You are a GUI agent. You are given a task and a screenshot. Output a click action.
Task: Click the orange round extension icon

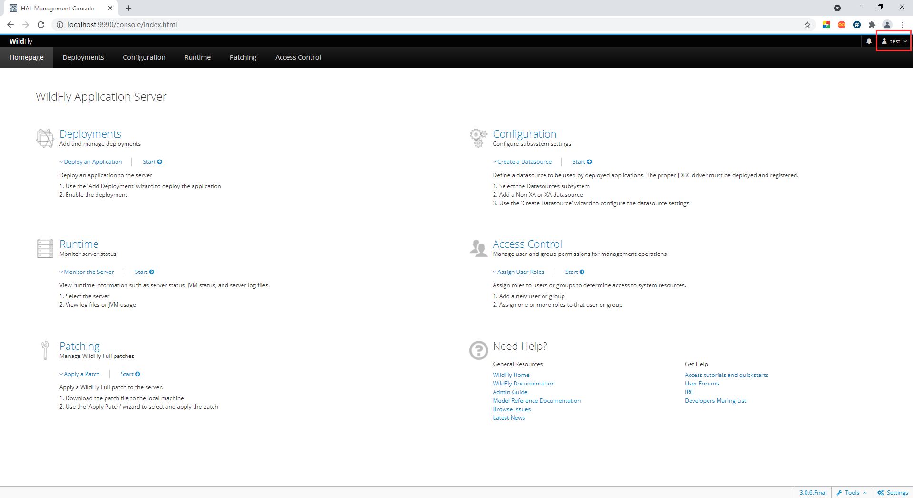tap(842, 25)
